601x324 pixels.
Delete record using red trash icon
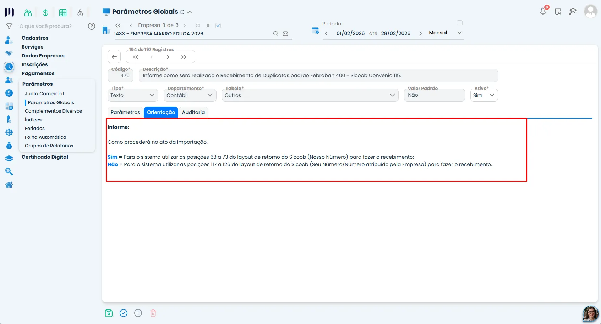tap(153, 313)
